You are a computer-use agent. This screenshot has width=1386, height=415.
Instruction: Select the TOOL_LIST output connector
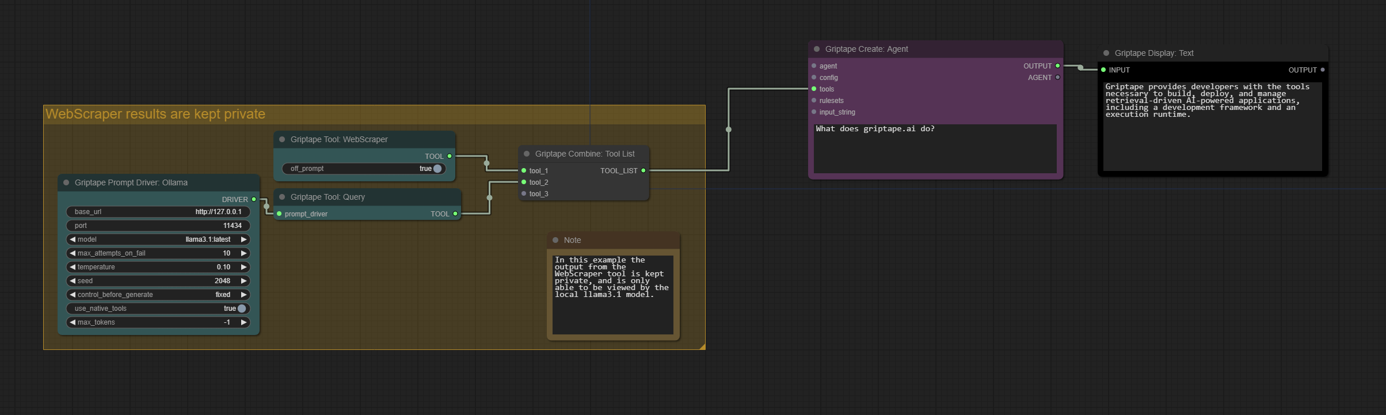[643, 170]
